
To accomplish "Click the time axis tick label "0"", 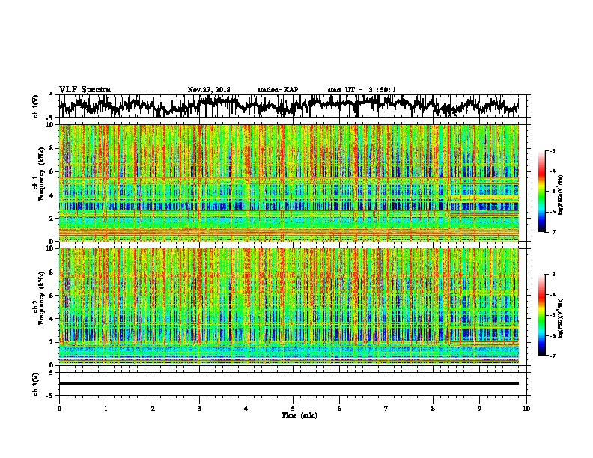I will click(59, 409).
